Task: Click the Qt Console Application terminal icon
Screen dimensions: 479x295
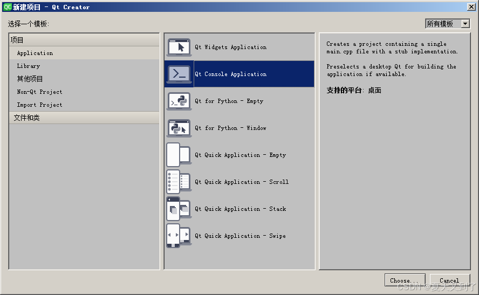Action: click(179, 74)
